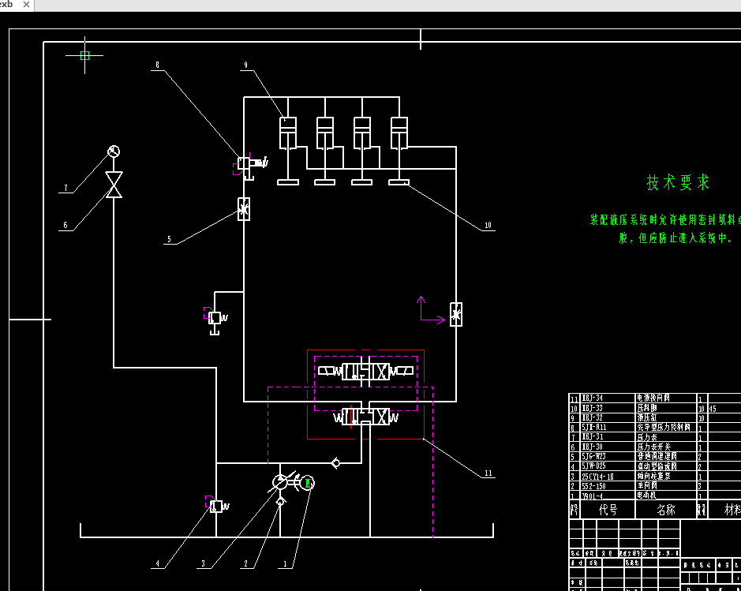Image resolution: width=741 pixels, height=591 pixels.
Task: Select the lower directional valve inside red frame
Action: (366, 417)
